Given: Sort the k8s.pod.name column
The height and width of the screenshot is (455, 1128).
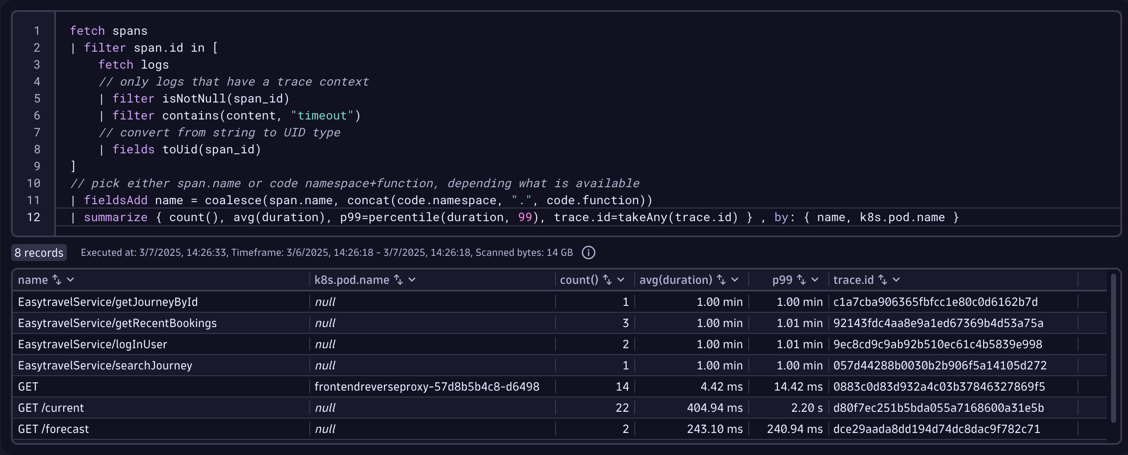Looking at the screenshot, I should tap(398, 280).
